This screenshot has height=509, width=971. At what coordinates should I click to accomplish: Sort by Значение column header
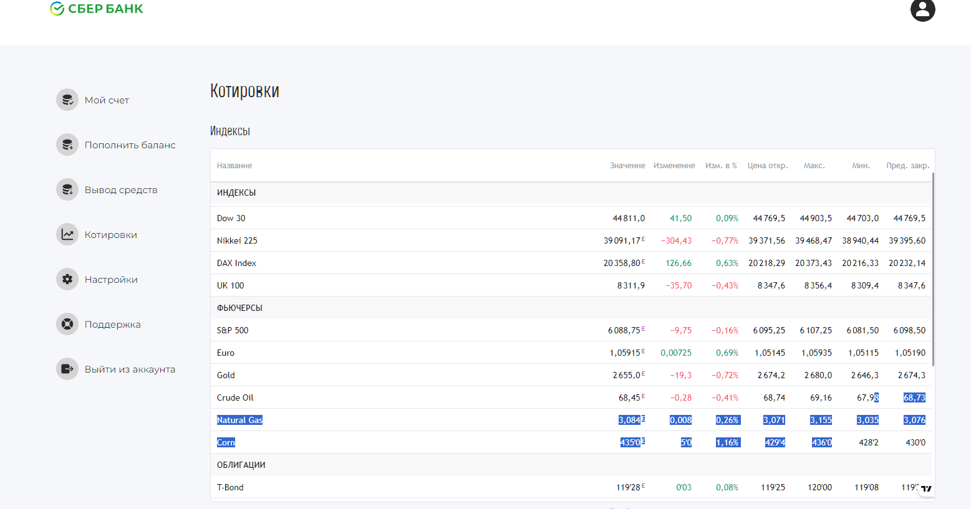point(627,166)
